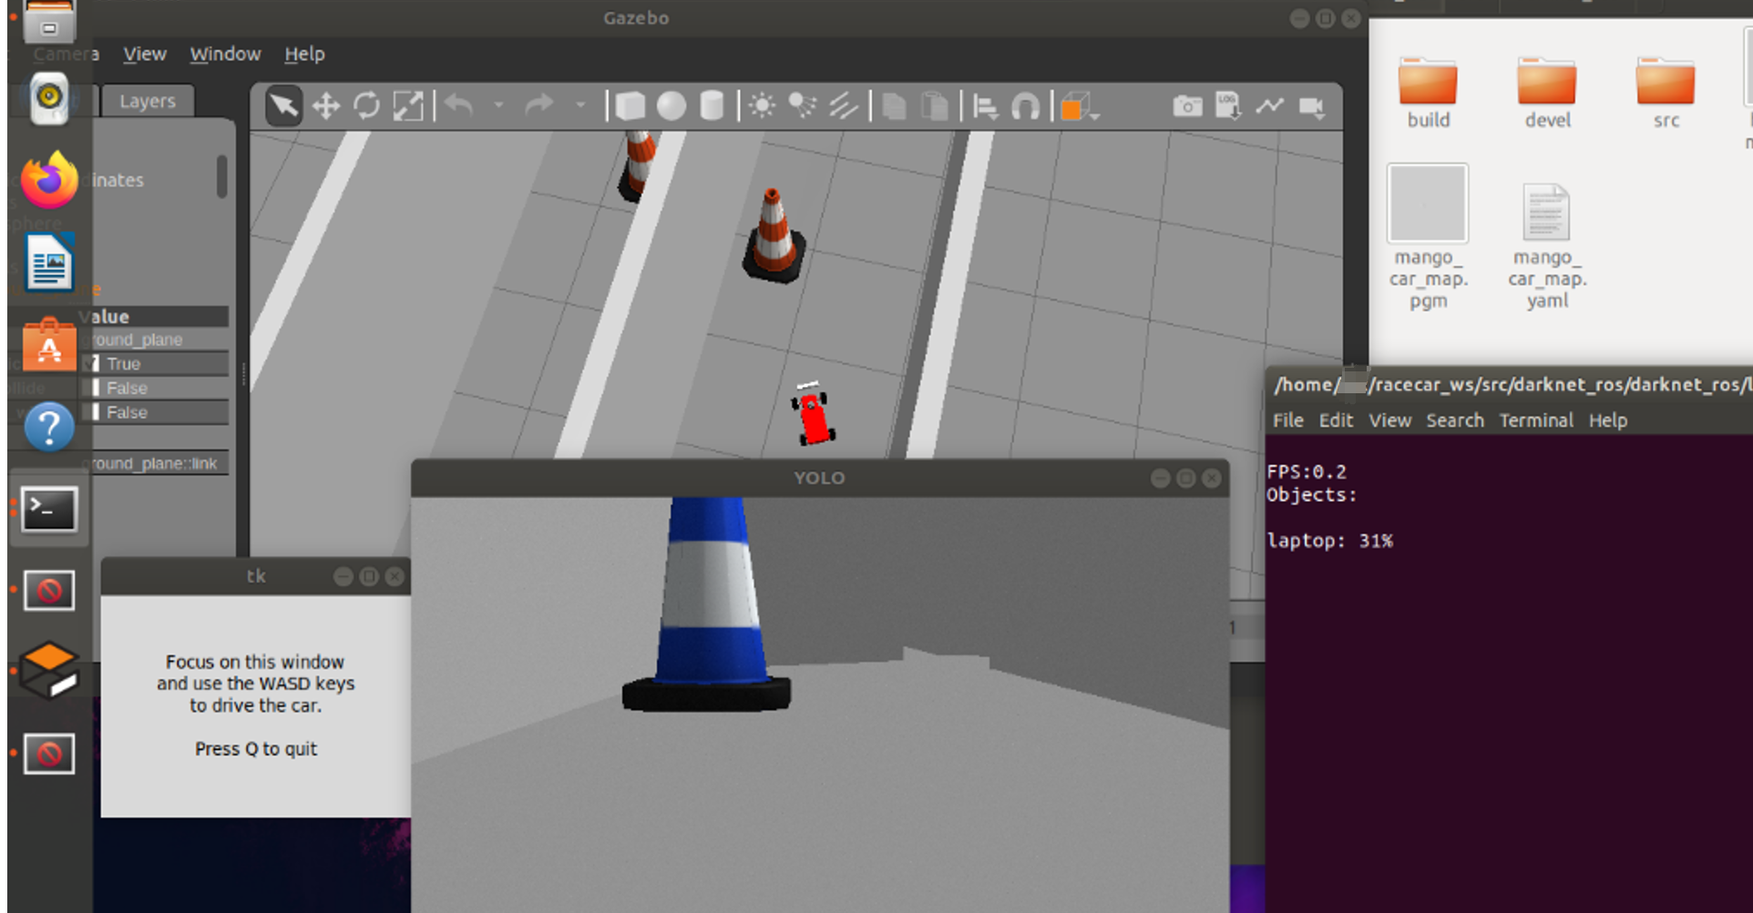
Task: Add a directional light
Action: tap(844, 107)
